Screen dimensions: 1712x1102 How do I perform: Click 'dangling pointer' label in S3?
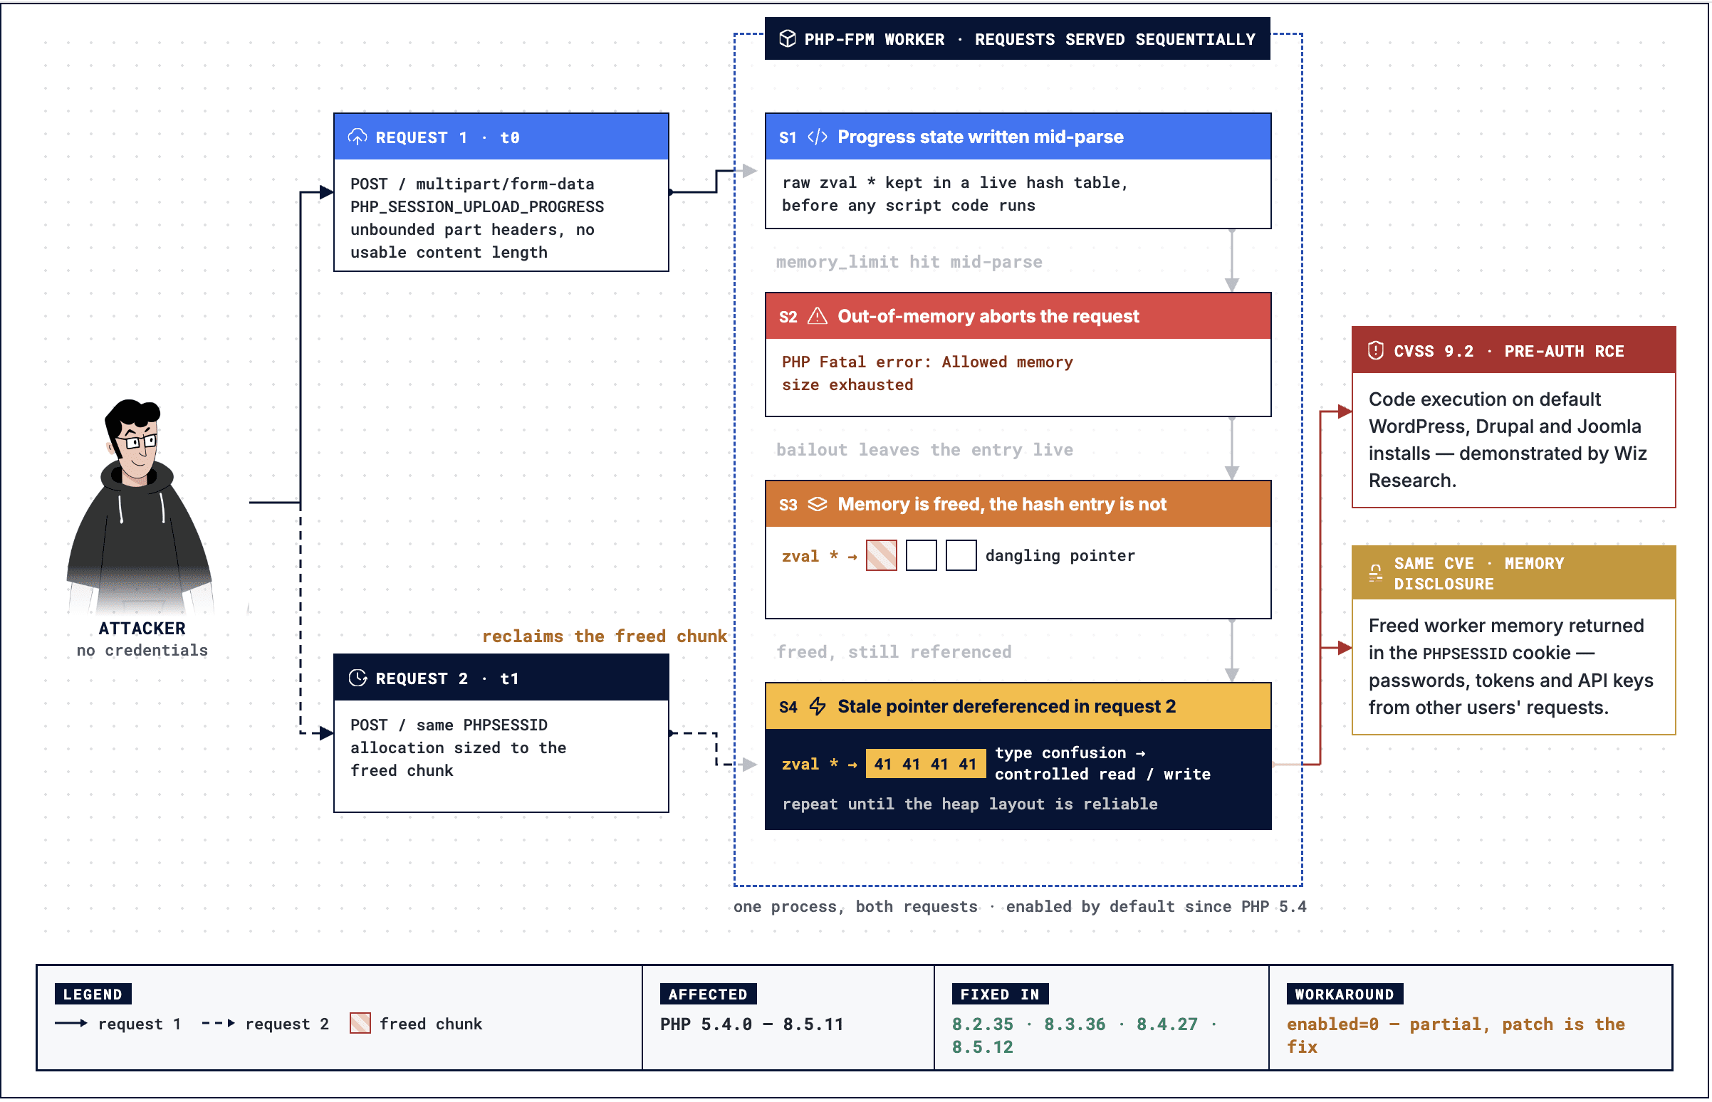[1061, 556]
